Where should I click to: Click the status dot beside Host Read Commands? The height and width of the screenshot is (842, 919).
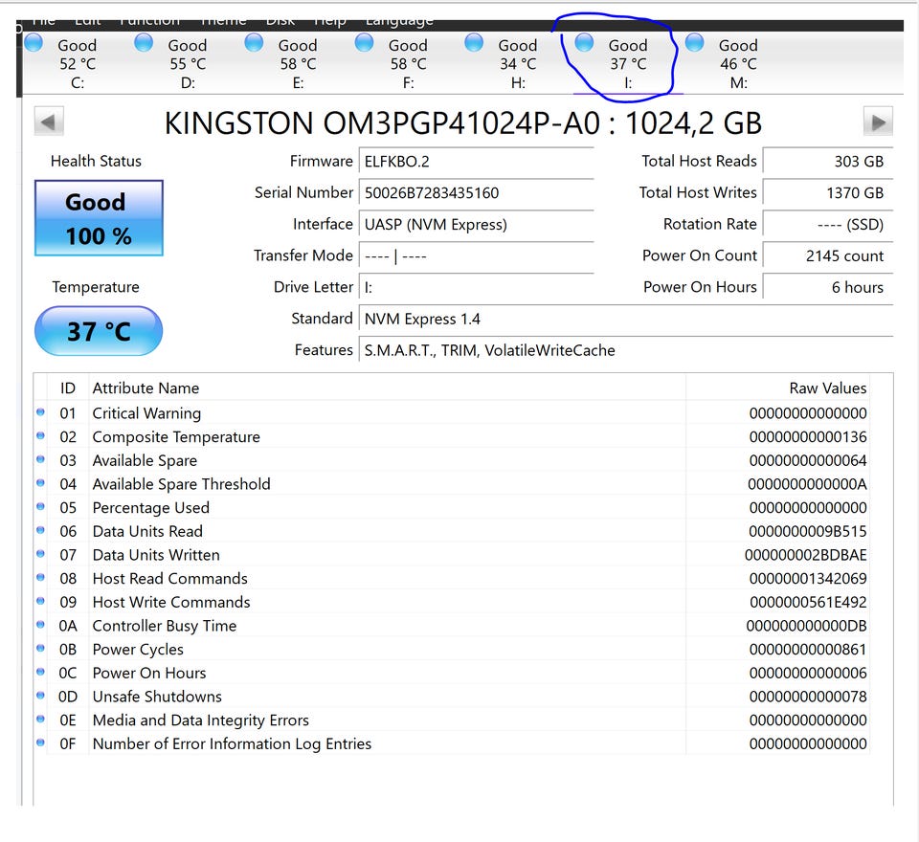tap(40, 577)
